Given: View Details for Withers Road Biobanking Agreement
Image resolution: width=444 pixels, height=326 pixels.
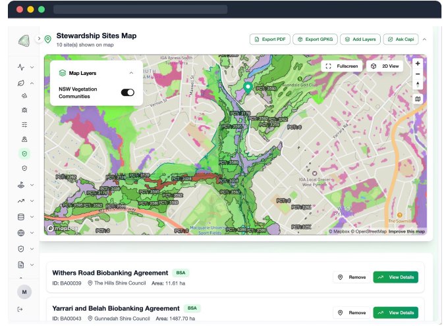Looking at the screenshot, I should tap(395, 277).
